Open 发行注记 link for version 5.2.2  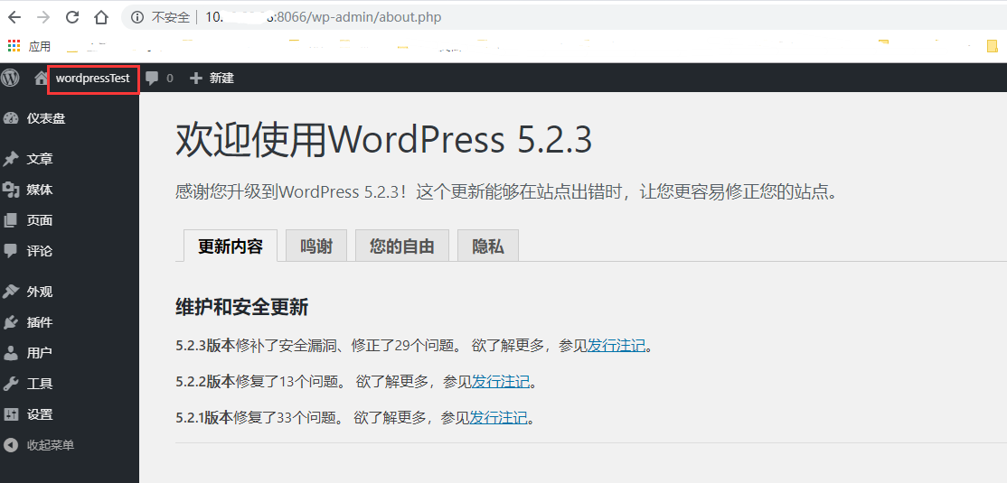point(501,382)
